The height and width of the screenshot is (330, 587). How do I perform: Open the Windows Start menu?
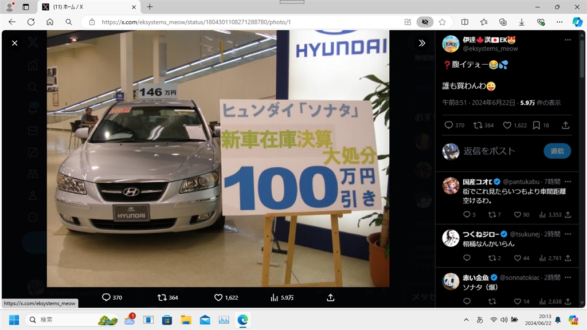point(14,320)
